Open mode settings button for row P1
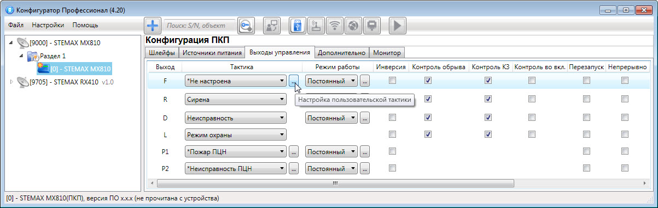658x208 pixels. pos(365,152)
